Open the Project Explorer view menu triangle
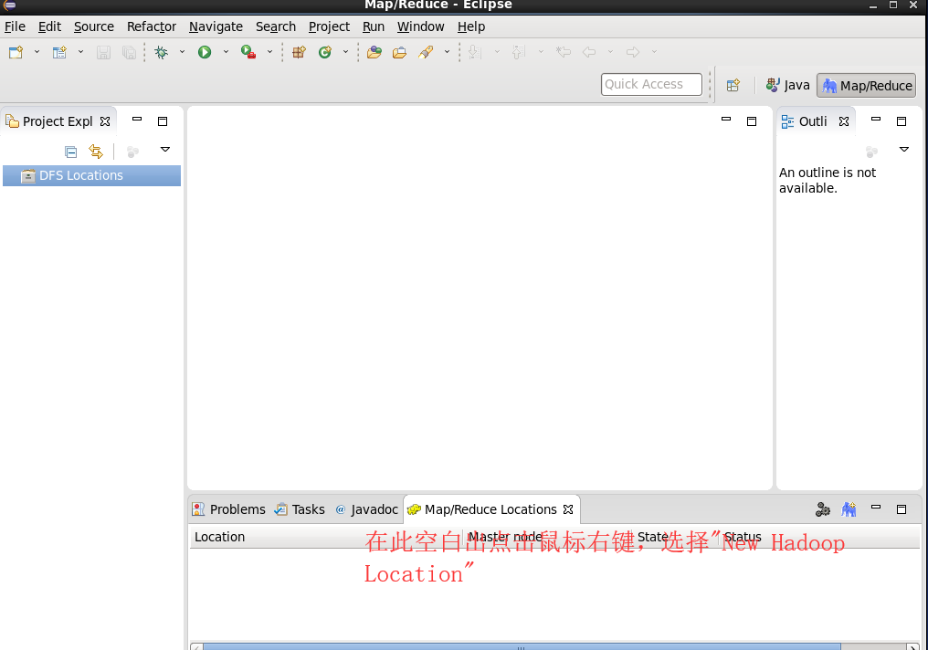Image resolution: width=928 pixels, height=650 pixels. [165, 150]
